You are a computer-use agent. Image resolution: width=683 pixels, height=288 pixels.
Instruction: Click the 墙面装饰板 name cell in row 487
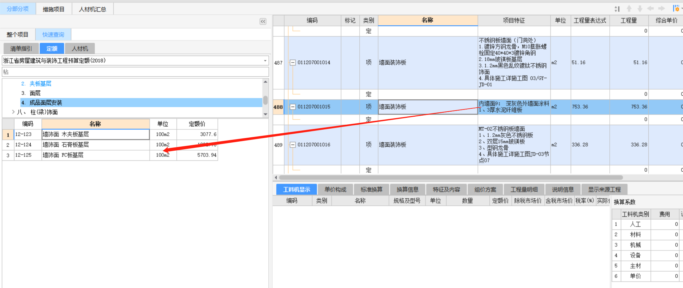(428, 63)
